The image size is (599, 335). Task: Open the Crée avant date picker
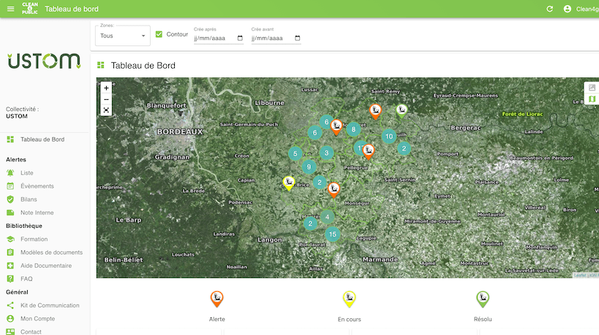tap(297, 38)
